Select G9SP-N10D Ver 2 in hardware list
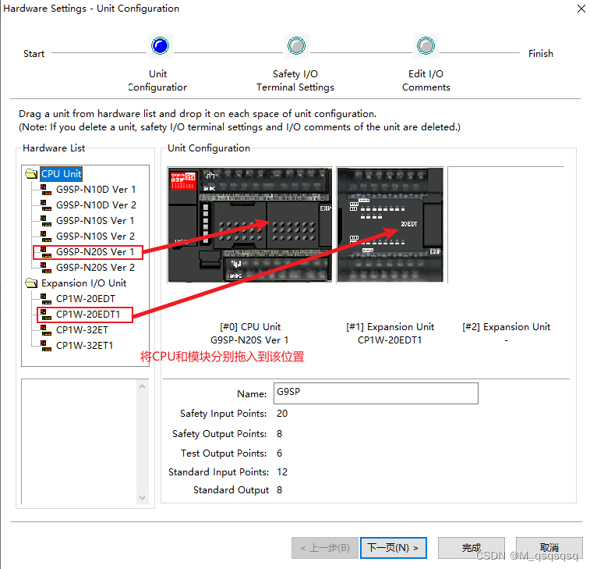 click(x=96, y=205)
